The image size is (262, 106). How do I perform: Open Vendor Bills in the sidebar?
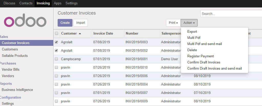11,69
